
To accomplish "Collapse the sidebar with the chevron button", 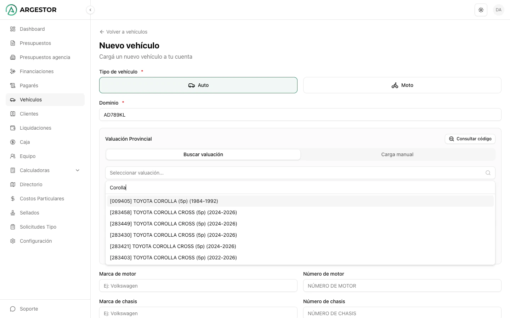I will [x=90, y=10].
